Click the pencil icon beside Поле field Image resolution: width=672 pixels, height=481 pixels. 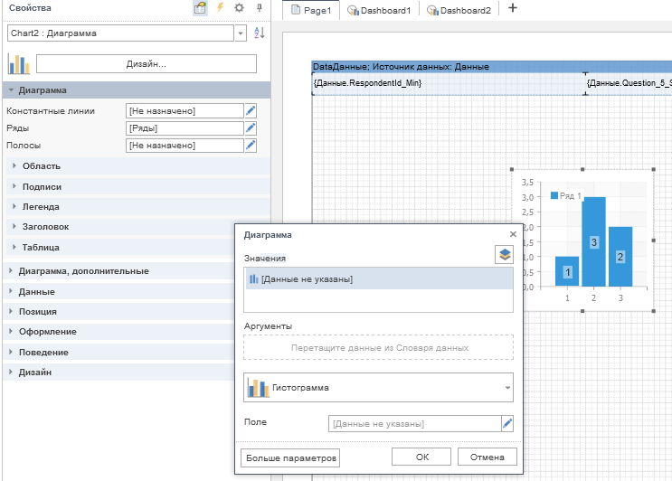click(x=507, y=423)
